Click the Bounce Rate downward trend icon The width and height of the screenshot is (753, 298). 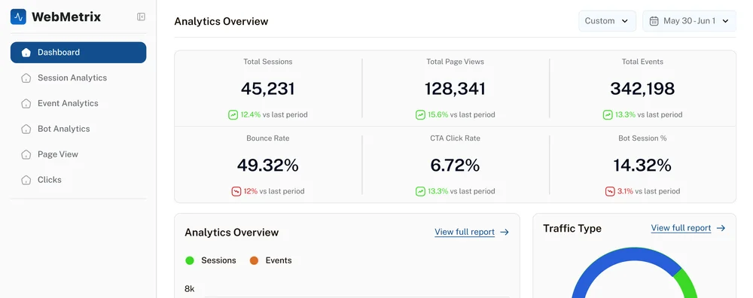point(236,191)
